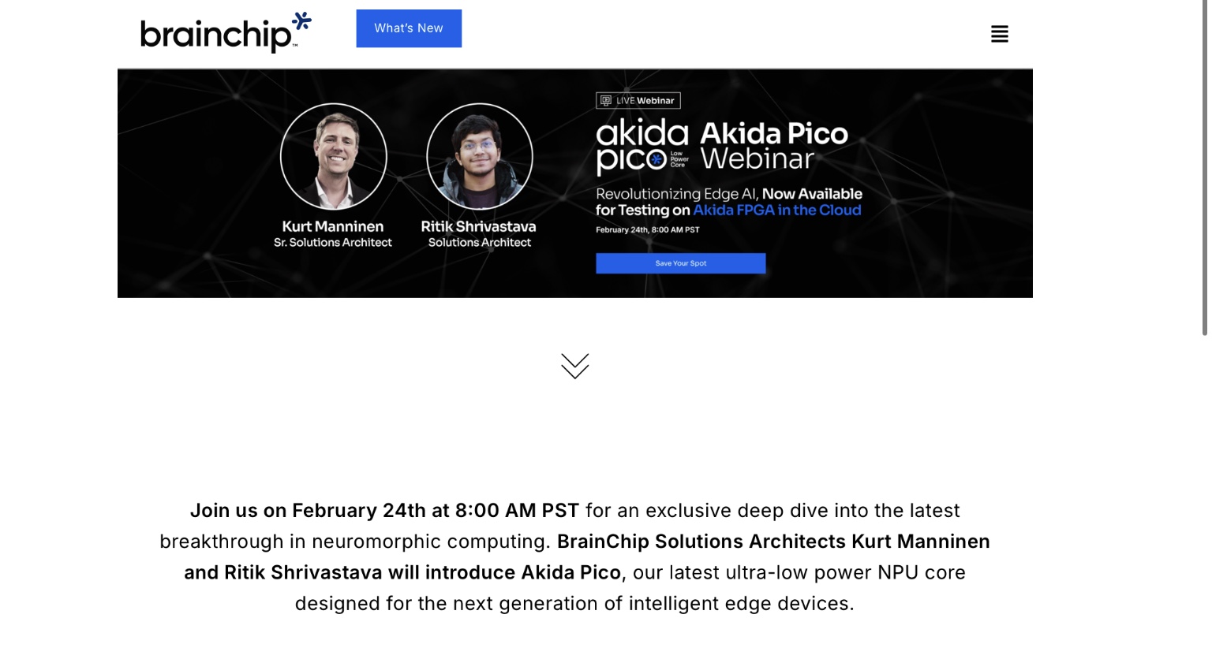
Task: Click the double chevron down arrow
Action: [x=574, y=366]
